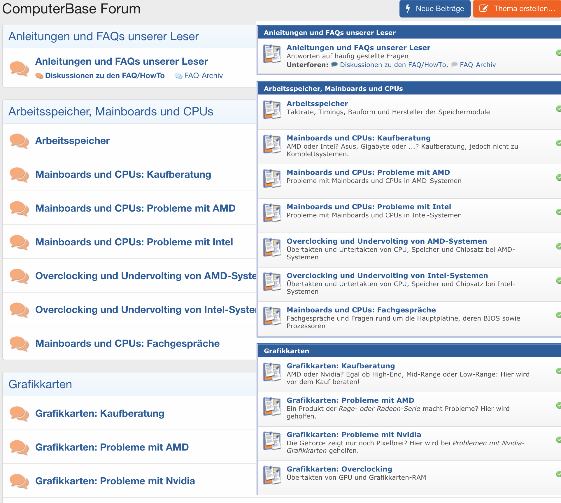Click the blue Grafikkarten header bar on right
Viewport: 561px width, 503px height.
pos(286,351)
